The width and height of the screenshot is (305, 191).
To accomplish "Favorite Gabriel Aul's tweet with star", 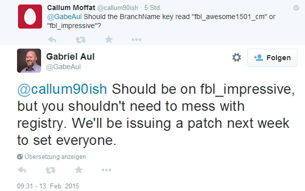I will (79, 170).
